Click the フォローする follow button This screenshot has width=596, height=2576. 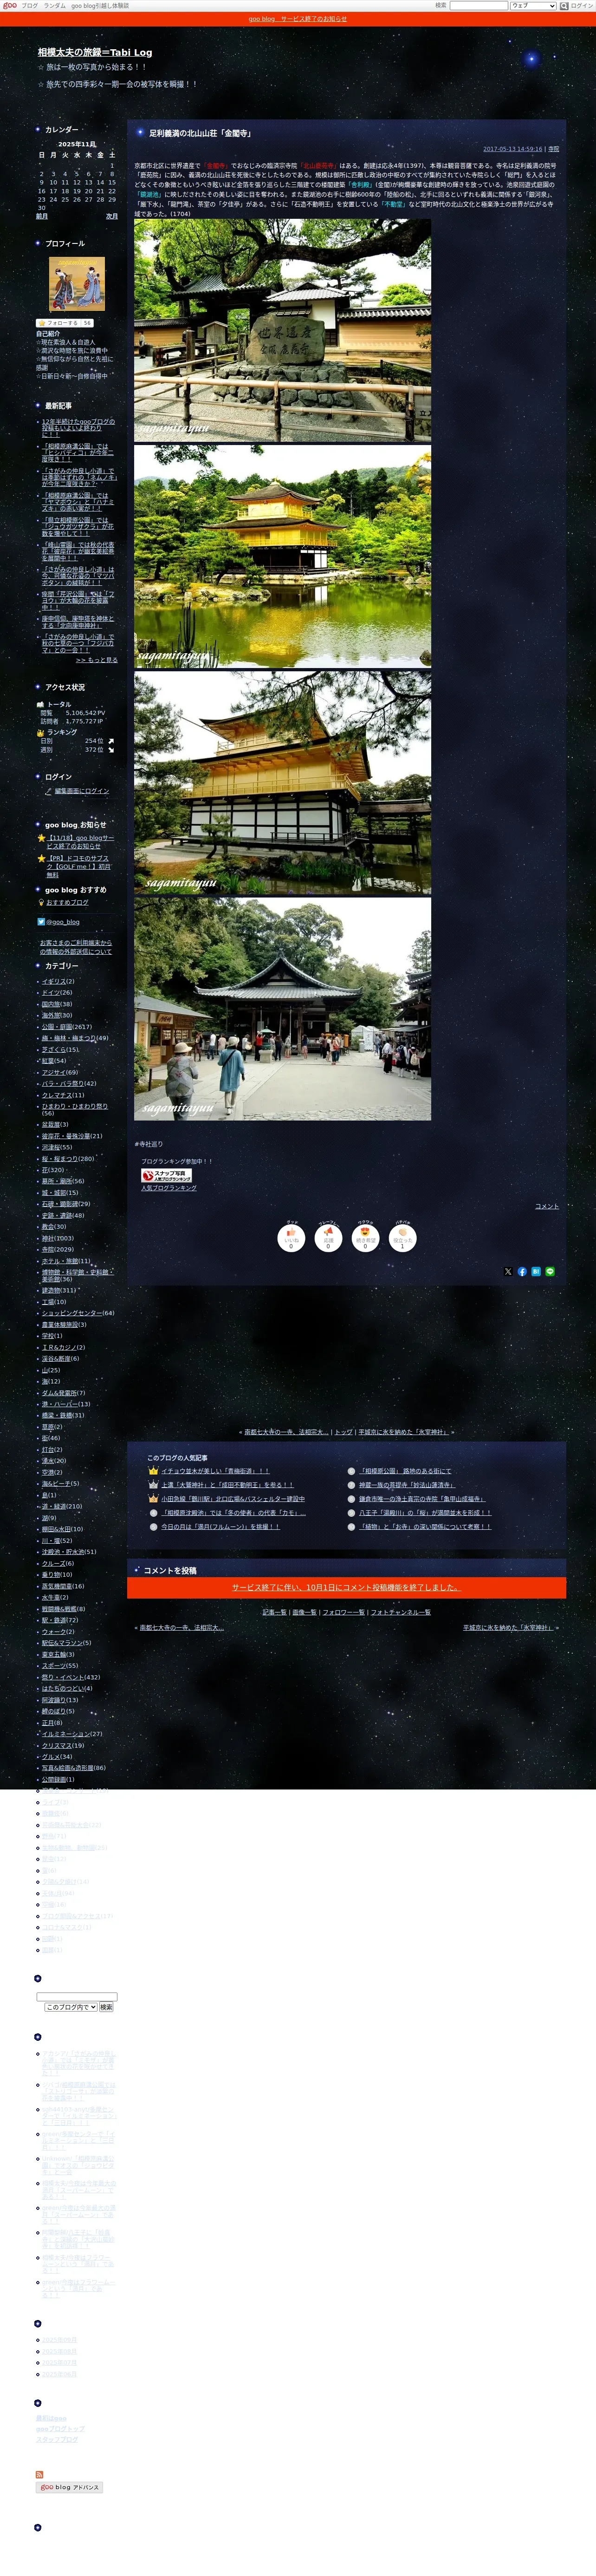65,323
